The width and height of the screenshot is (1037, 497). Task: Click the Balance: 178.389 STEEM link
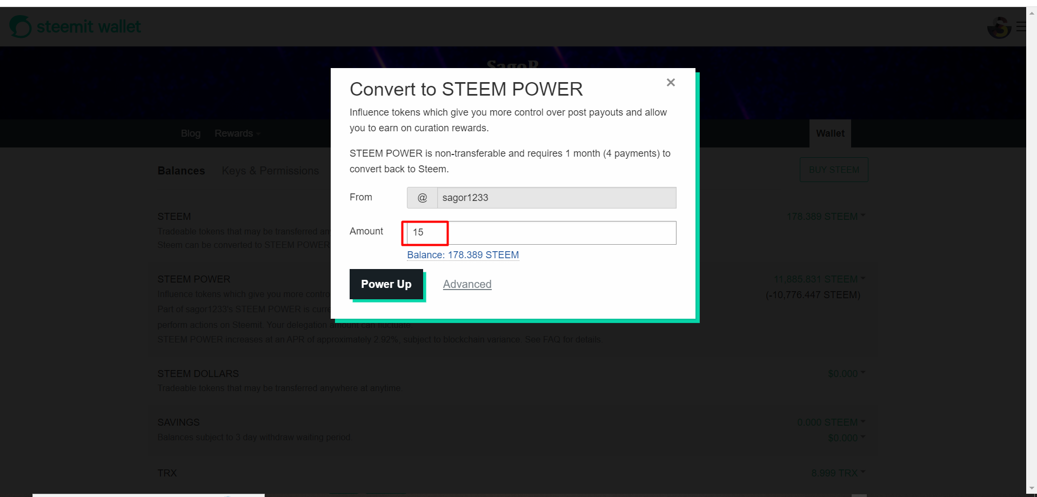pyautogui.click(x=463, y=255)
